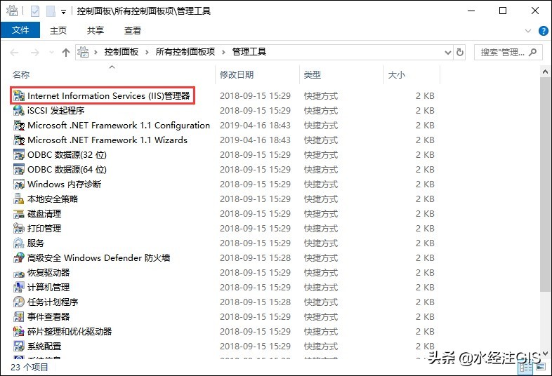This screenshot has width=552, height=376.
Task: Select the 系统配置 icon
Action: 19,347
